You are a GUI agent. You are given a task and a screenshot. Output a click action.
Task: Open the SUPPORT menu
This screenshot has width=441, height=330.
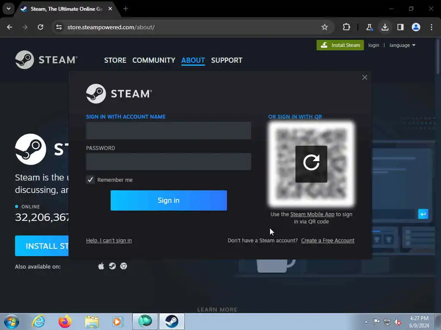tap(227, 60)
